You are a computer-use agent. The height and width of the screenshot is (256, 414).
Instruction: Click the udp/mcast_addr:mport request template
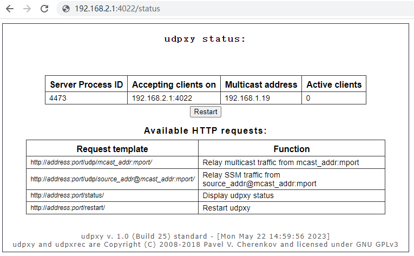click(x=91, y=162)
